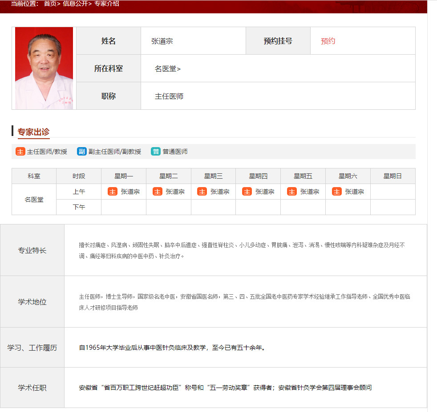Click the text starting 自1965年大学毕业
The height and width of the screenshot is (412, 437).
point(172,348)
